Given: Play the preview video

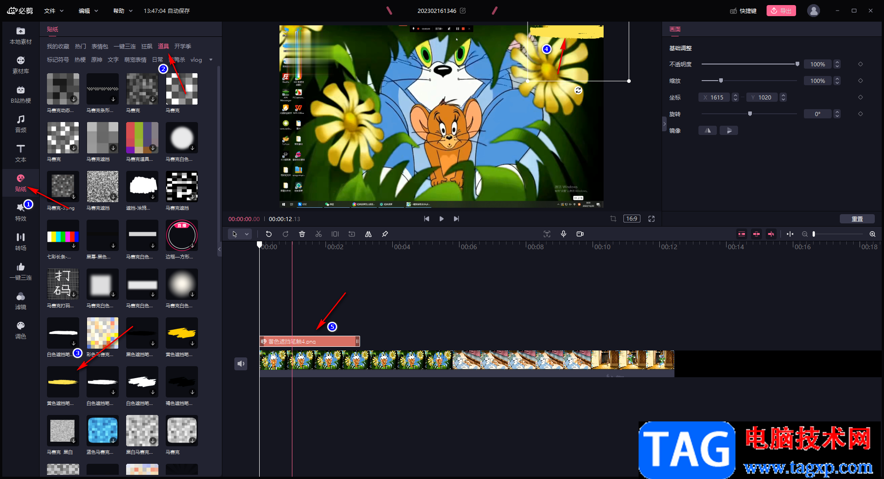Looking at the screenshot, I should (x=442, y=219).
